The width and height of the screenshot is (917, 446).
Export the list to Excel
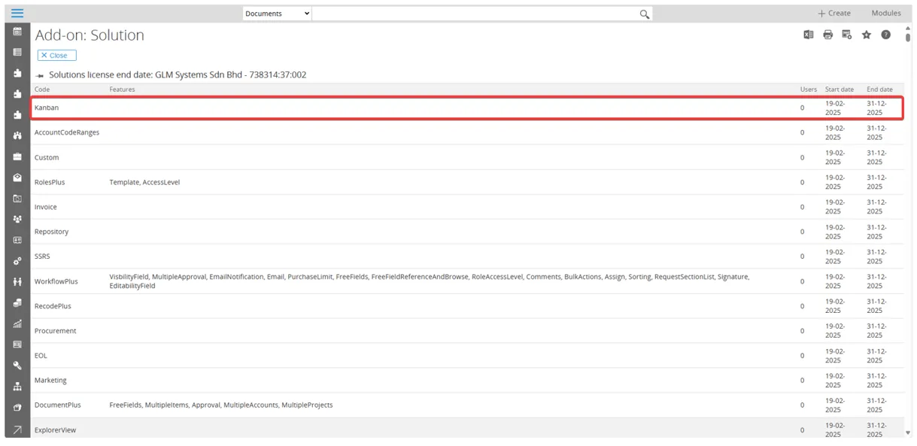point(808,35)
